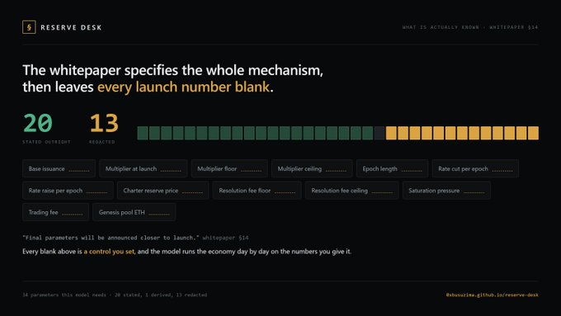Image resolution: width=561 pixels, height=316 pixels.
Task: Select the Resolution fee floor chip
Action: pos(257,191)
